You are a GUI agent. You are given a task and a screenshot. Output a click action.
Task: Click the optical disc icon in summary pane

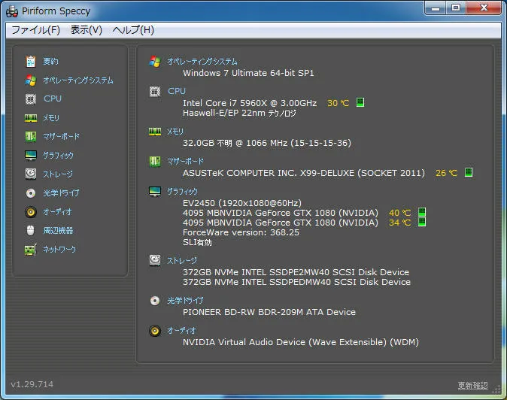coord(155,301)
